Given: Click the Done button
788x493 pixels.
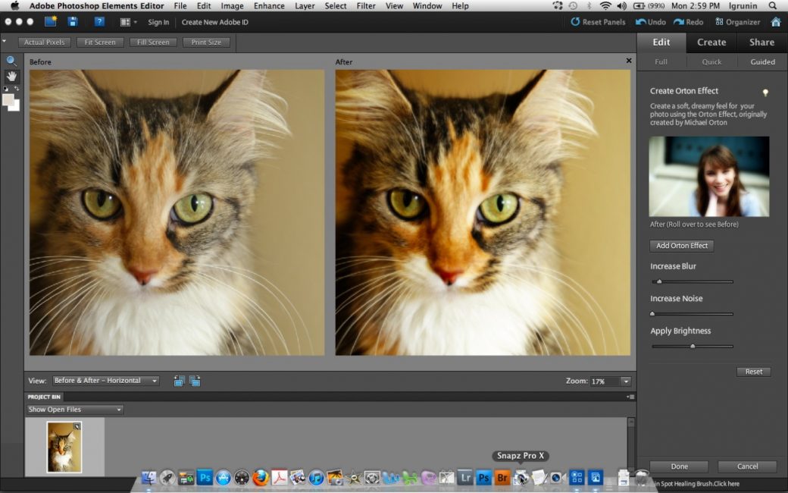Looking at the screenshot, I should click(679, 466).
